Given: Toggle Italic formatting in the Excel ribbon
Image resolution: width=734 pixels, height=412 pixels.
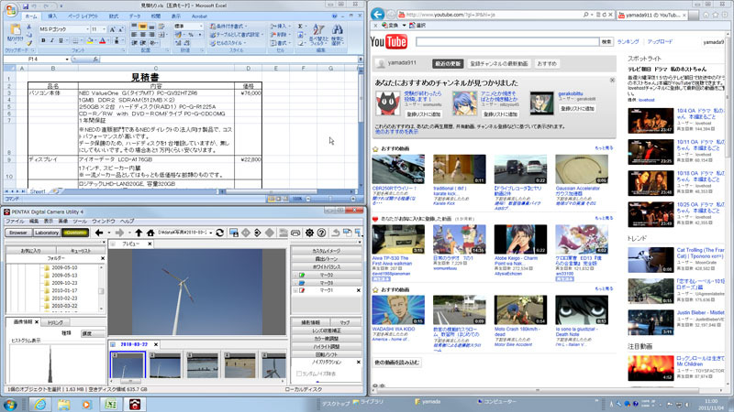Looking at the screenshot, I should tap(52, 41).
